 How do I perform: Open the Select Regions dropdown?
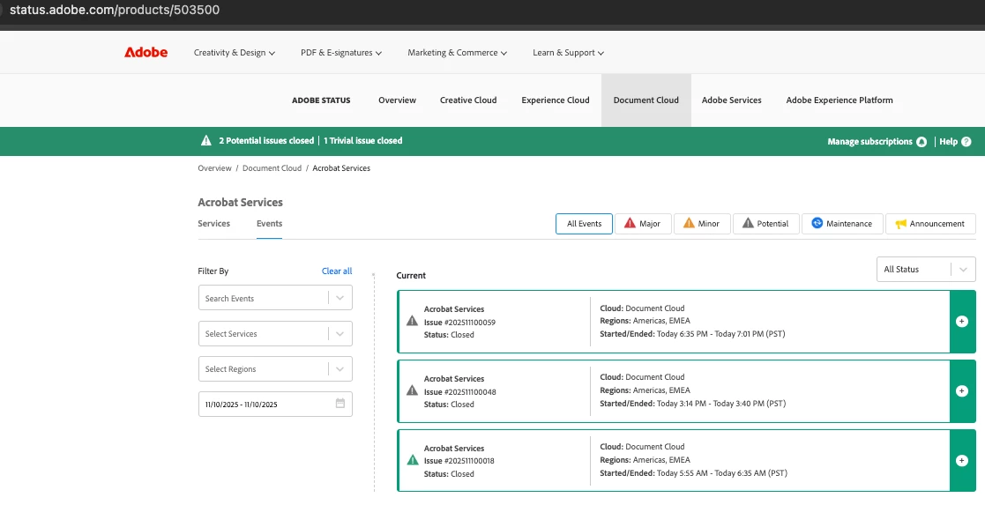(x=275, y=368)
